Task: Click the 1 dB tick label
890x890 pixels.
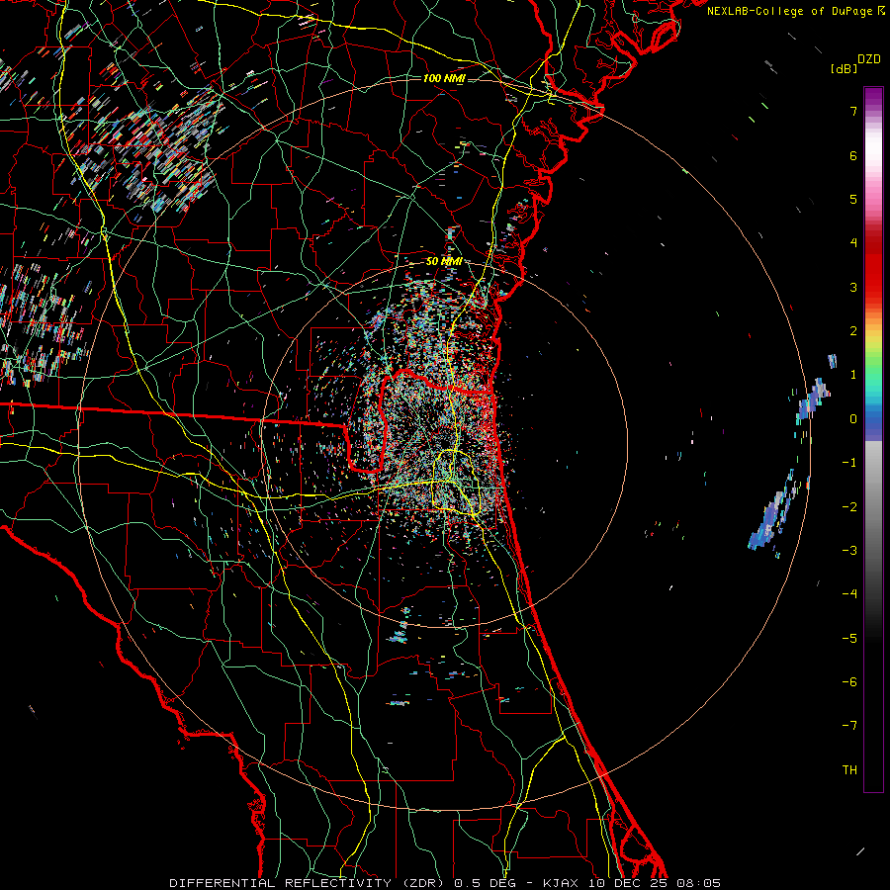Action: (x=853, y=375)
